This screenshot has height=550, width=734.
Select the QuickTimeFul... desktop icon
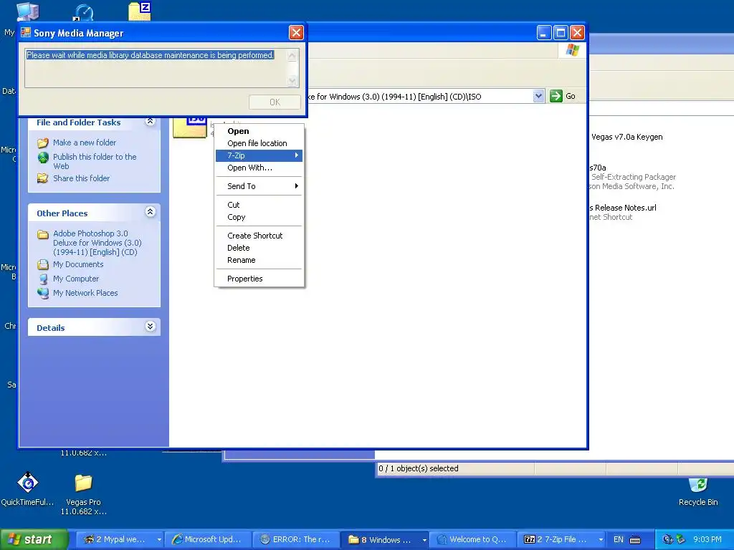[28, 489]
